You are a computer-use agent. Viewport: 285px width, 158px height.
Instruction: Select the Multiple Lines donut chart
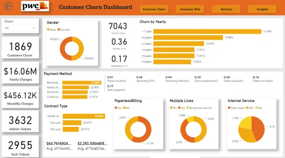point(193,130)
